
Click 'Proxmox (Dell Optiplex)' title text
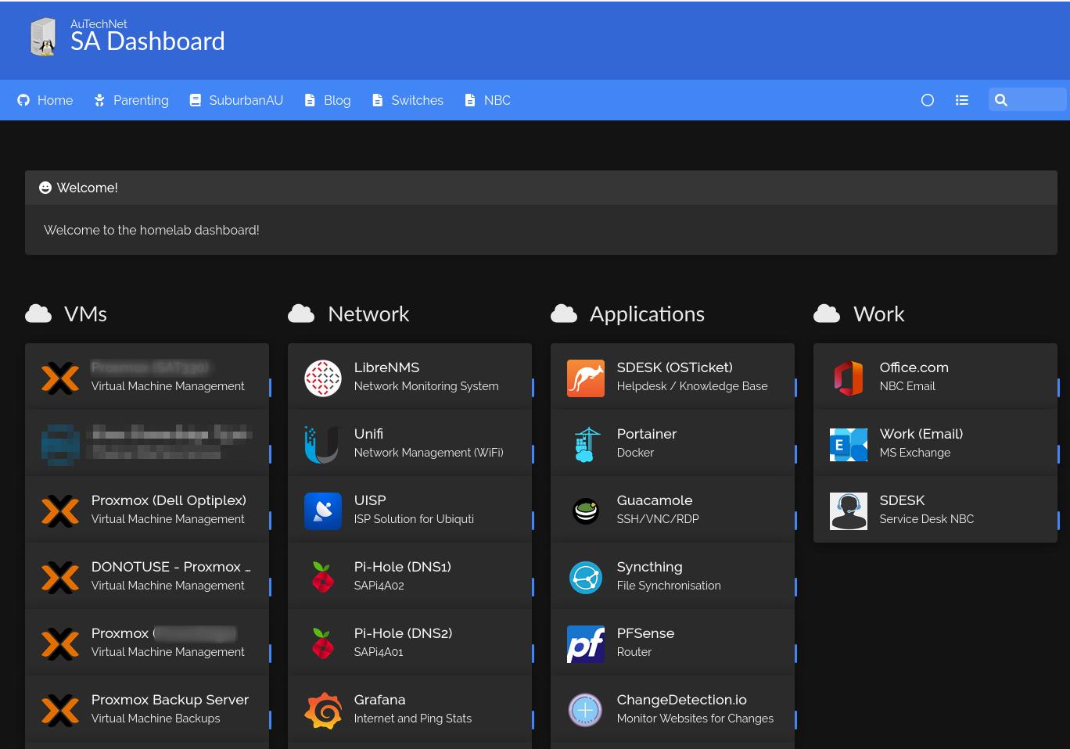(x=169, y=500)
